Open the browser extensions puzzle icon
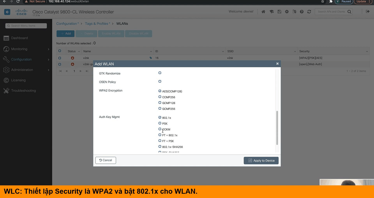 coord(331,2)
